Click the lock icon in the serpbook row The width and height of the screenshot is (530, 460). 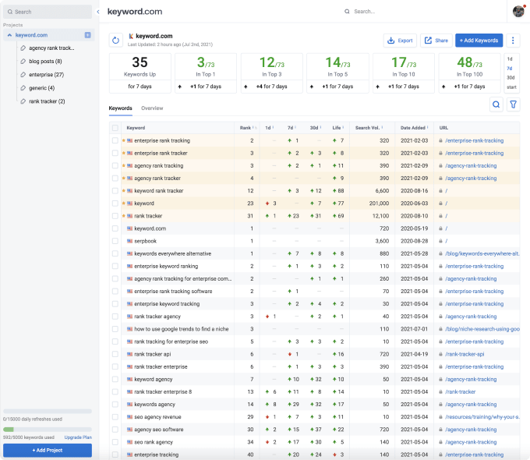point(440,242)
